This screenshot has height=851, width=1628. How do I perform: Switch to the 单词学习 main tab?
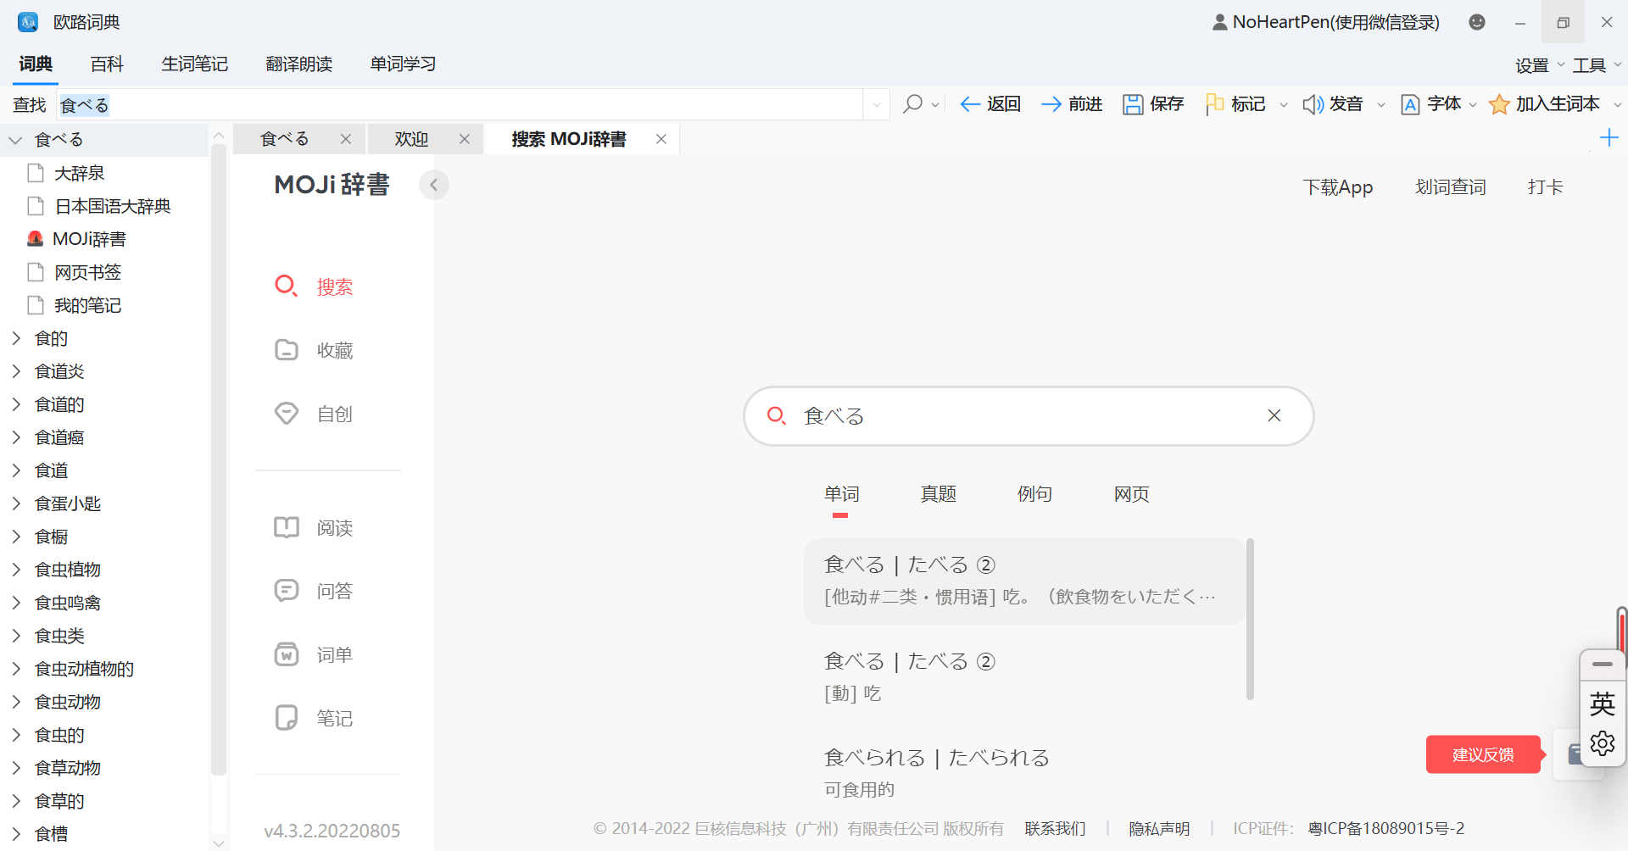403,64
